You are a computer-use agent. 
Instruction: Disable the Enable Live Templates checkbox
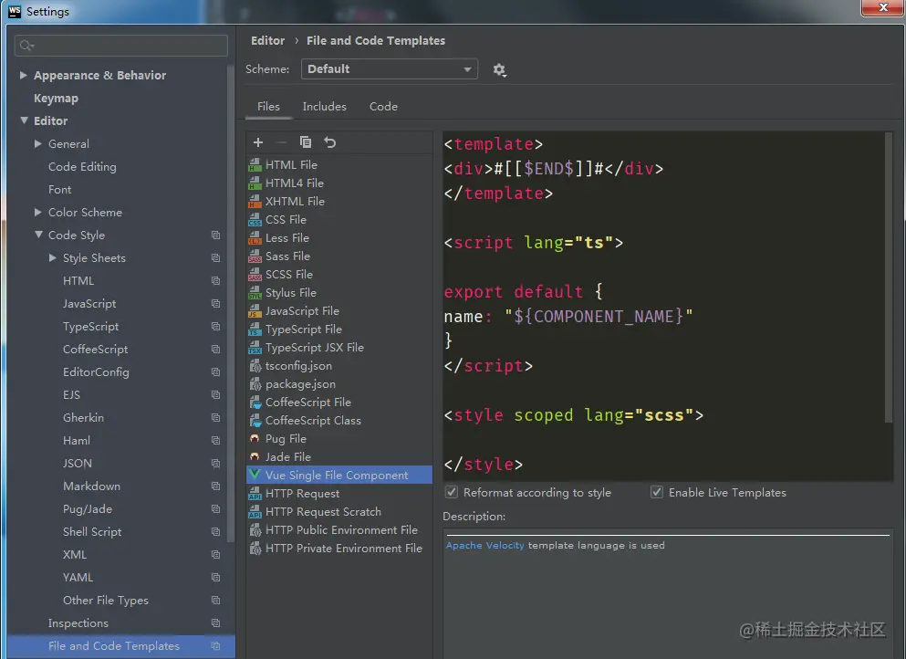click(x=657, y=493)
